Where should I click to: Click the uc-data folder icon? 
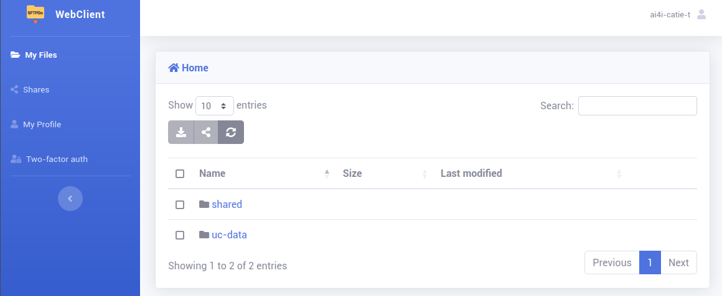coord(204,235)
